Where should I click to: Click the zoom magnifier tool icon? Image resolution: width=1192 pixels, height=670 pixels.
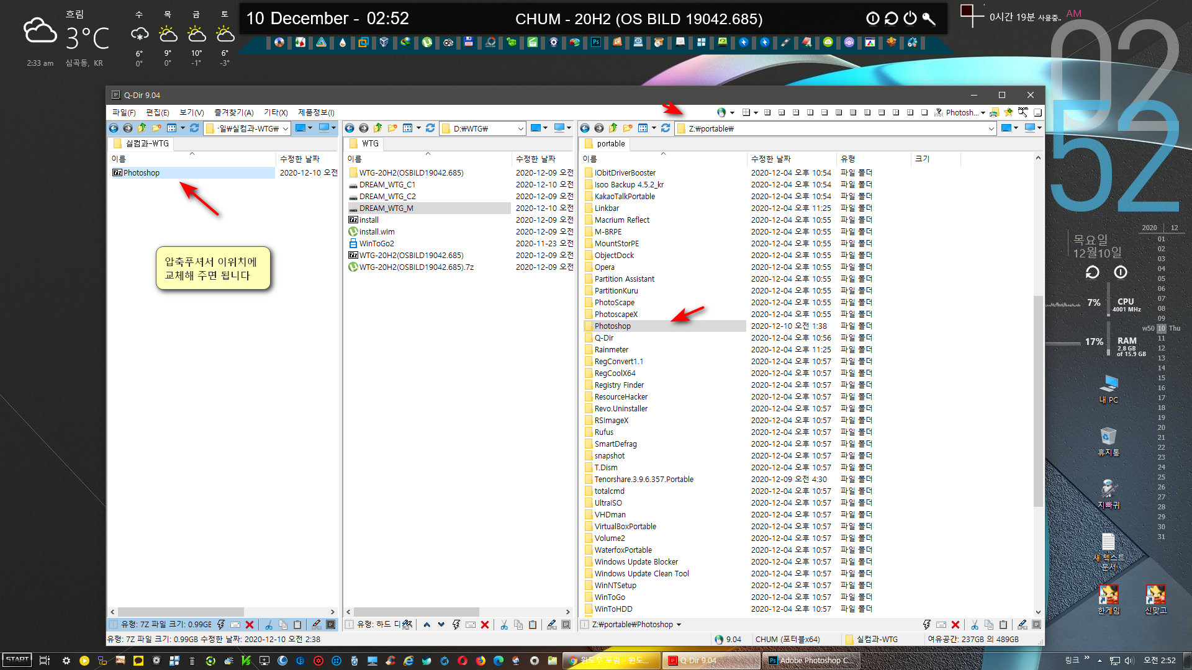[x=1023, y=112]
